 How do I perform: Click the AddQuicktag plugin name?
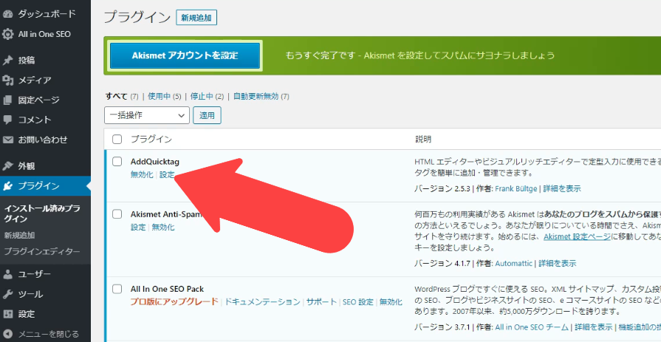(x=155, y=162)
